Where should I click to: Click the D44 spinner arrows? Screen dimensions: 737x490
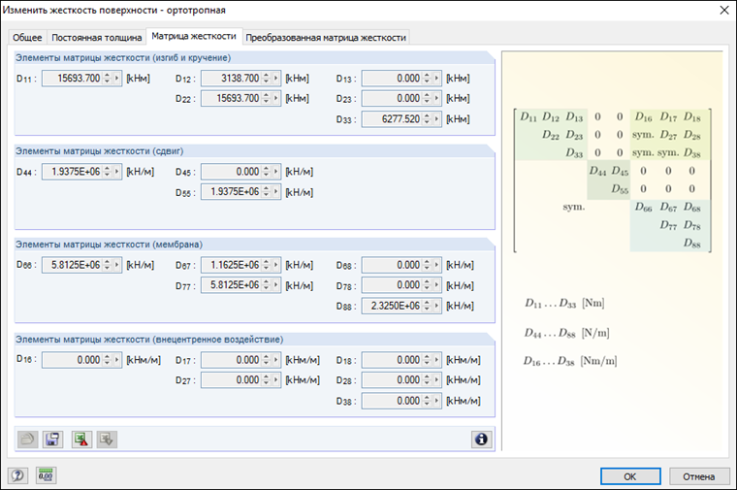pyautogui.click(x=108, y=172)
